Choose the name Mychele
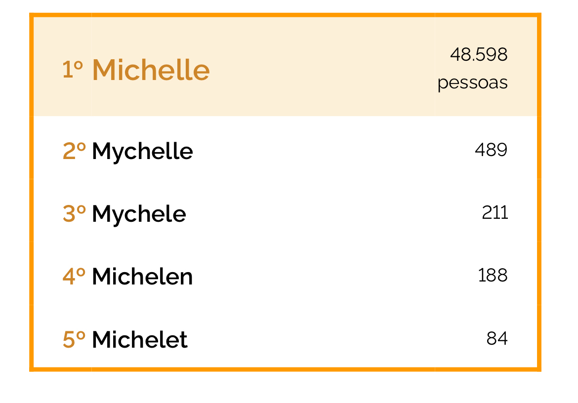Screen dimensions: 578x403 [x=139, y=214]
